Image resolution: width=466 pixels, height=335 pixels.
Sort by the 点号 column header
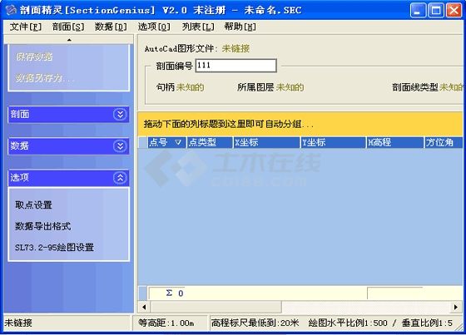click(x=166, y=142)
